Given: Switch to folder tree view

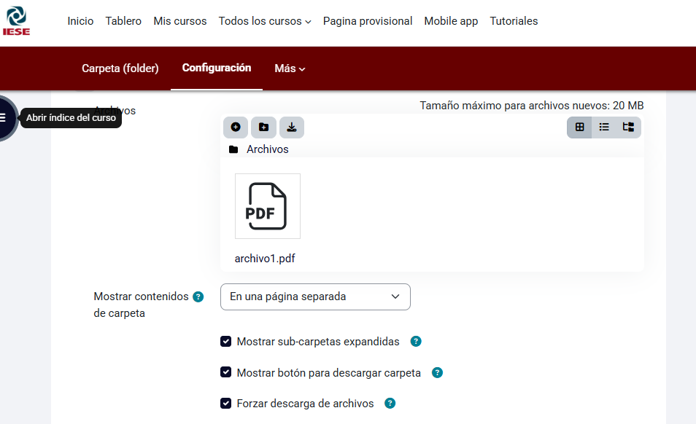Looking at the screenshot, I should pos(628,127).
